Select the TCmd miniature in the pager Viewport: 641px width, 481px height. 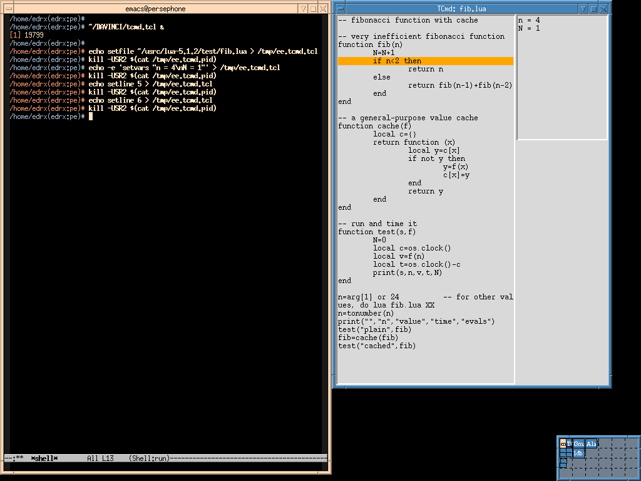click(x=569, y=444)
